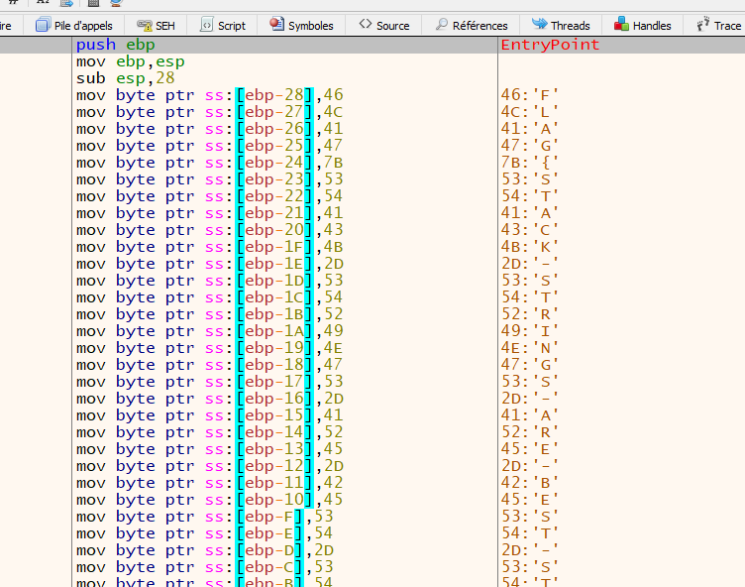Click the comment 46:'F'
The image size is (745, 587).
click(x=529, y=95)
